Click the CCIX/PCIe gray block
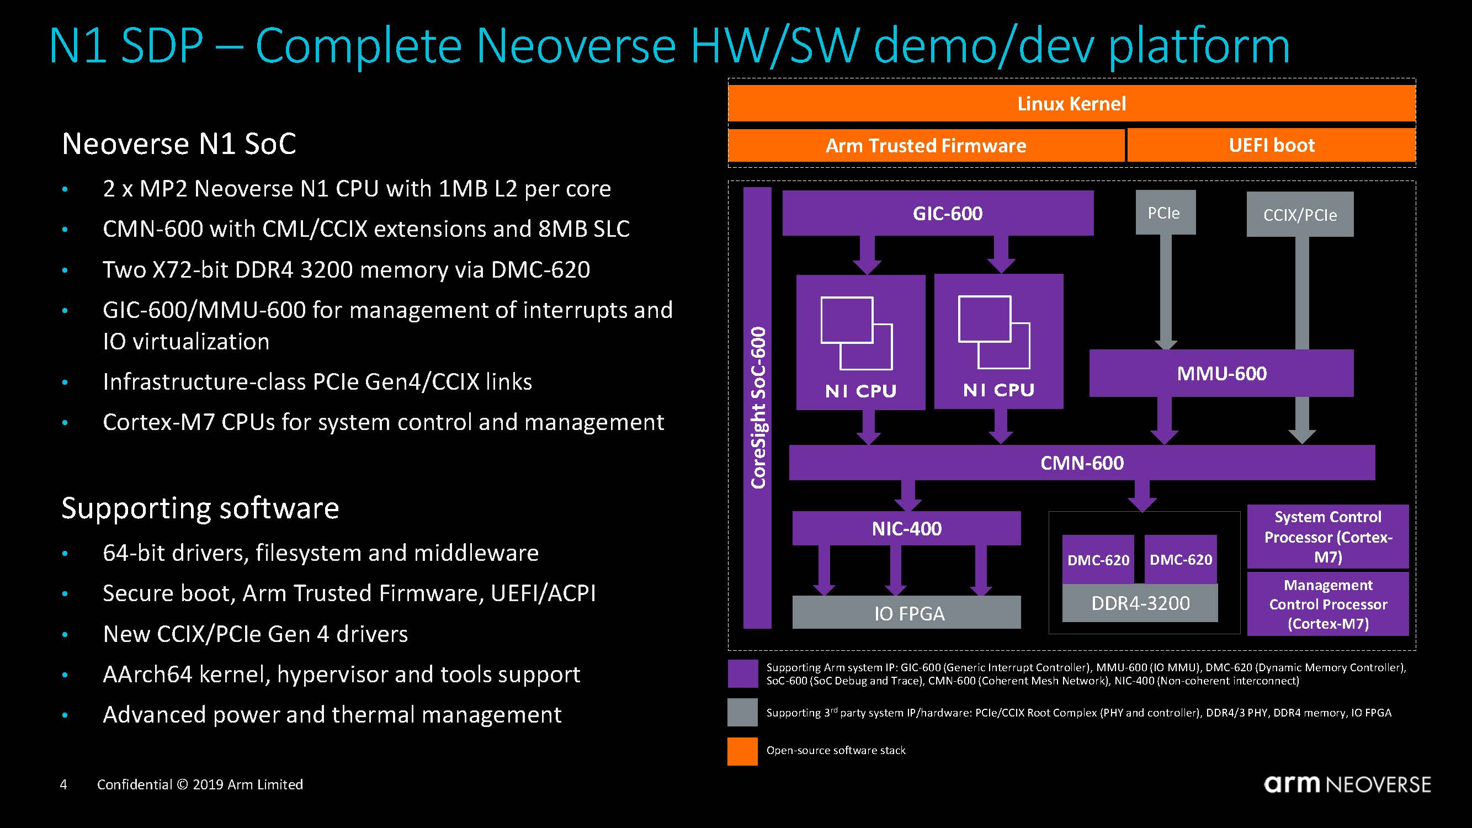Viewport: 1472px width, 828px height. click(x=1299, y=215)
